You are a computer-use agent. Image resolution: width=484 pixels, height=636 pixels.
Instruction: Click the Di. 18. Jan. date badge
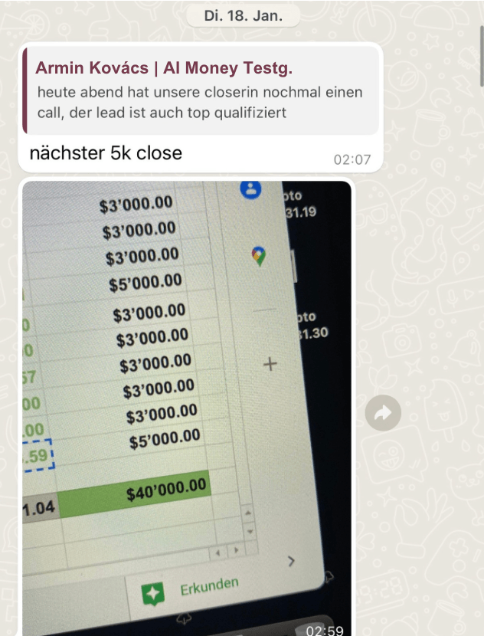[244, 15]
